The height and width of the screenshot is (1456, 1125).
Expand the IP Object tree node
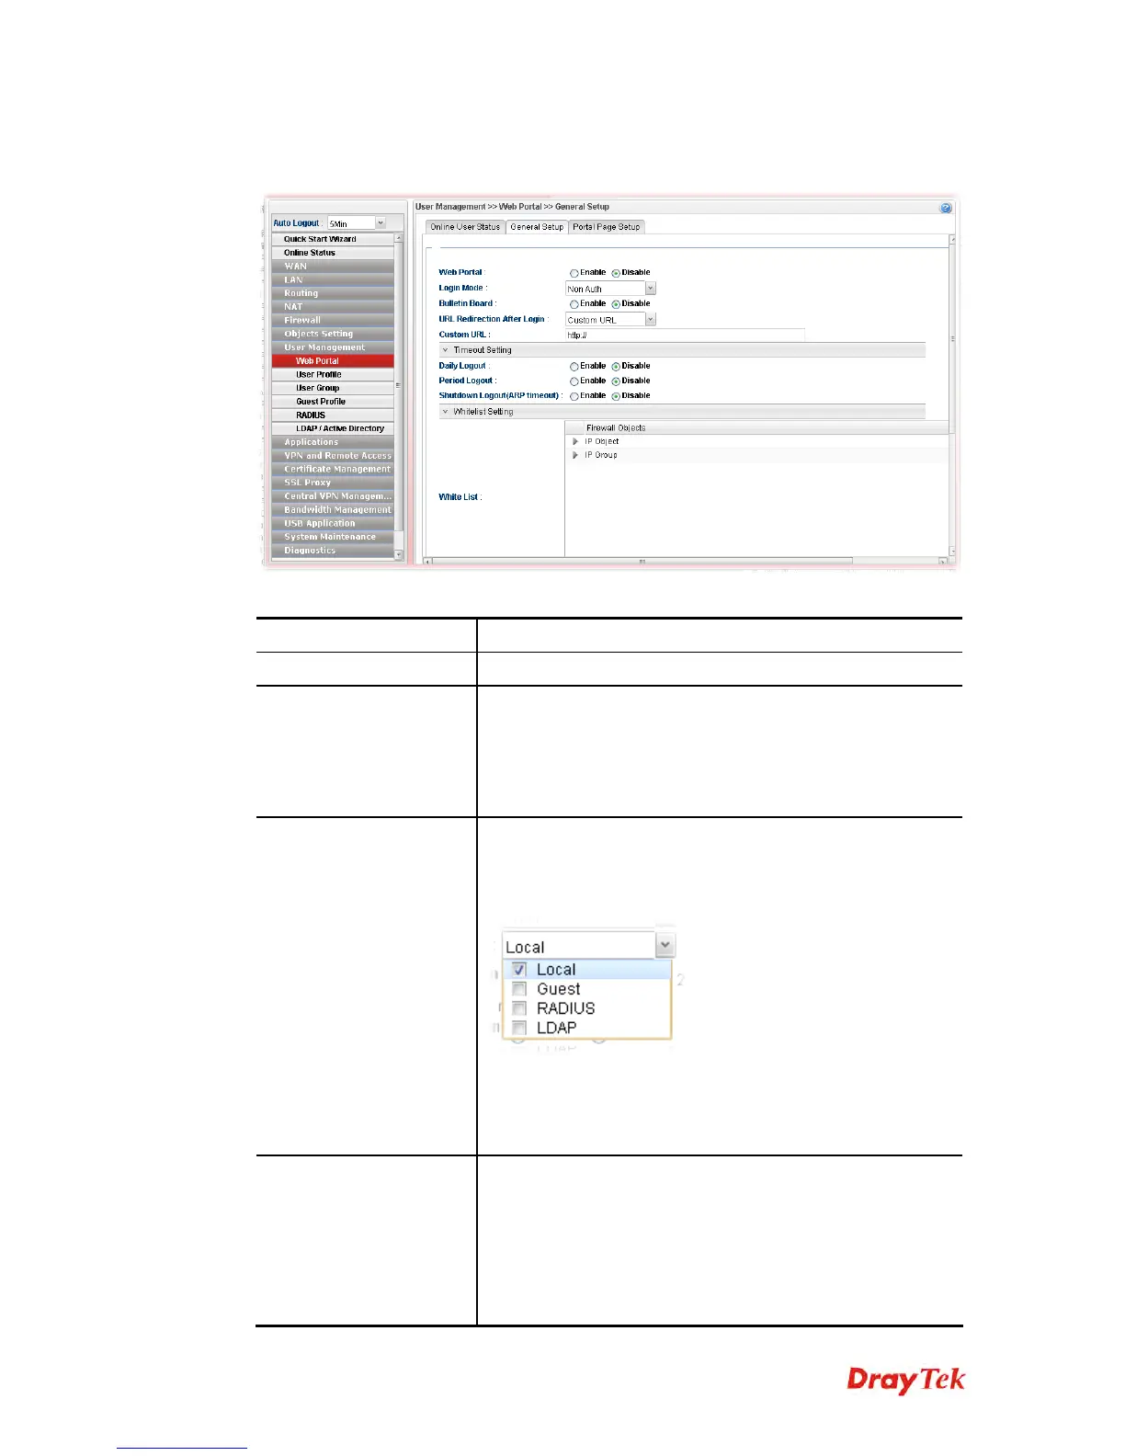click(575, 442)
